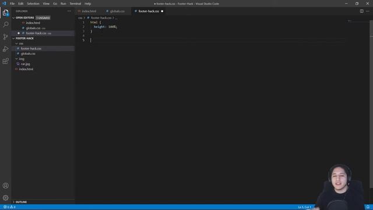Open globals.css in the css folder
373x210 pixels.
[28, 54]
